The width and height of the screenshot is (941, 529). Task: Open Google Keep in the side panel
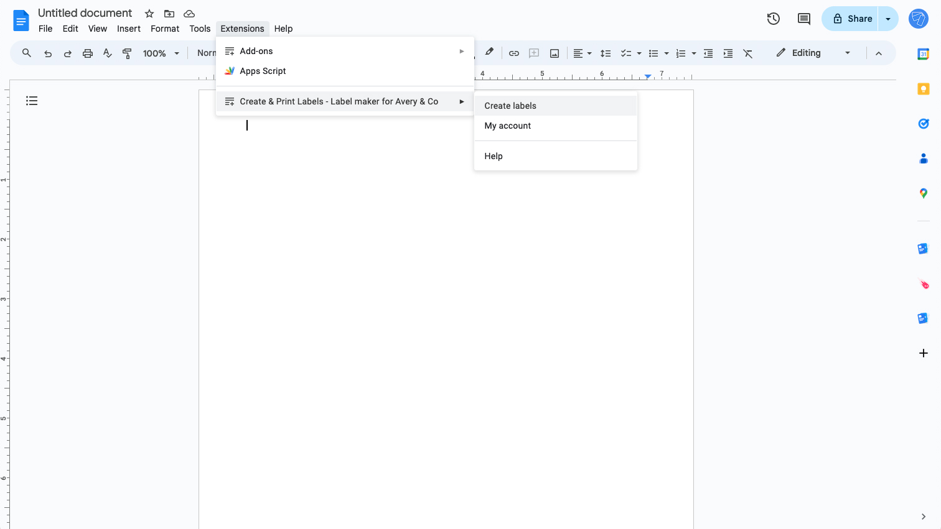click(x=924, y=89)
